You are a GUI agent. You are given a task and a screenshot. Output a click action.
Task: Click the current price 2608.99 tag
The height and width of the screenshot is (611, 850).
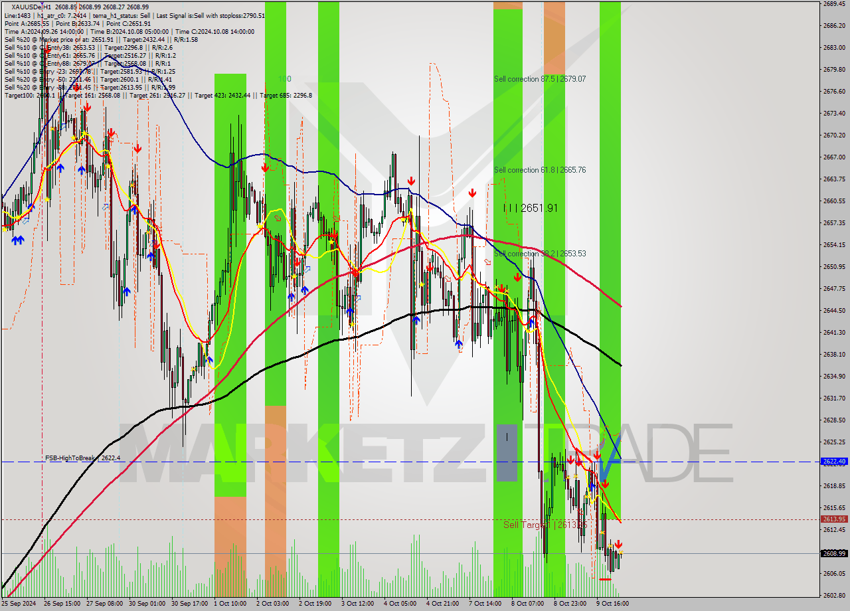834,553
